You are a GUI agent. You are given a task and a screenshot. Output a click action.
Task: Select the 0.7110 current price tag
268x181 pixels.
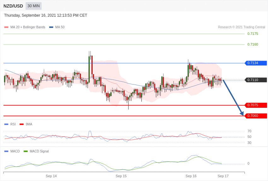[x=256, y=80]
